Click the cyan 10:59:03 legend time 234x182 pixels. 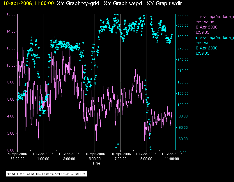201,53
